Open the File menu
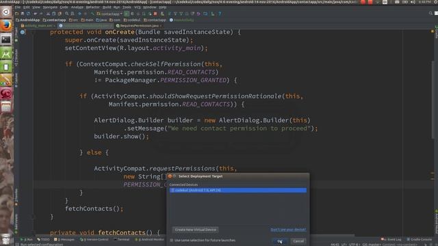 point(17,8)
